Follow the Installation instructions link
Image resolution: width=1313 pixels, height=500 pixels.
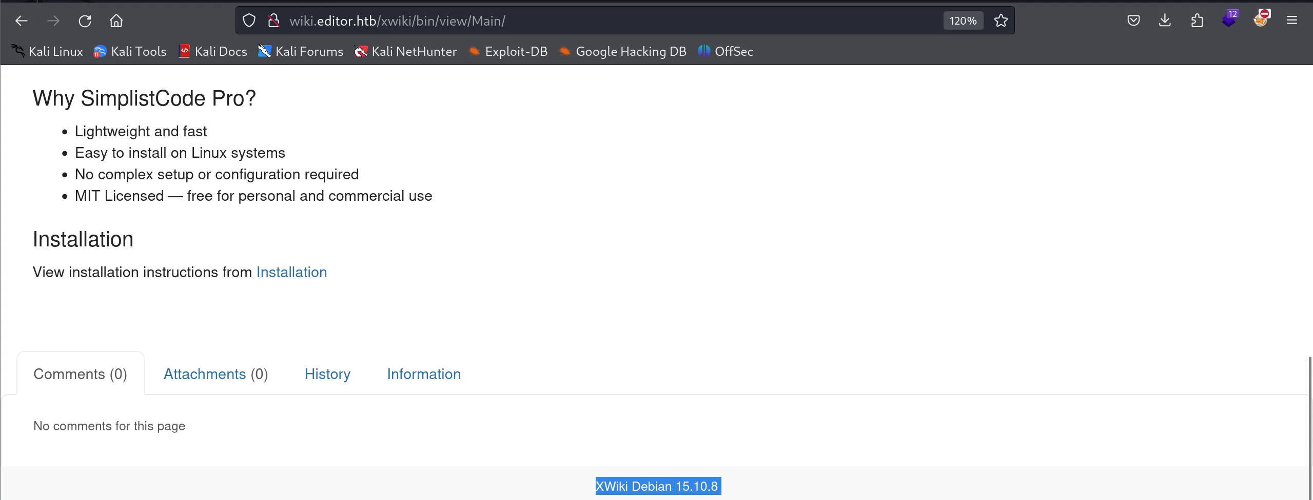(x=291, y=272)
